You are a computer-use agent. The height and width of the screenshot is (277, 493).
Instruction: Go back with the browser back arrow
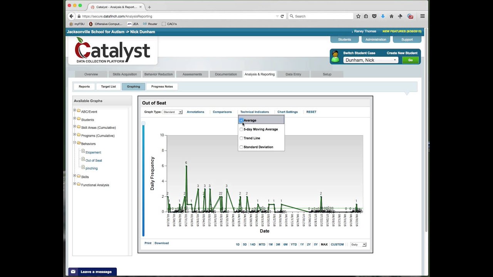pyautogui.click(x=71, y=16)
